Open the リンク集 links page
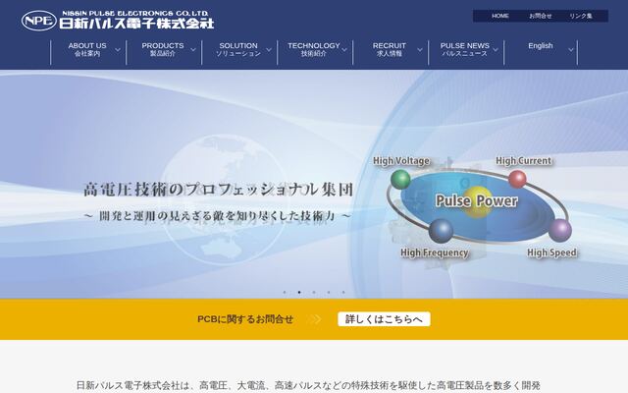This screenshot has width=628, height=393. pyautogui.click(x=581, y=16)
